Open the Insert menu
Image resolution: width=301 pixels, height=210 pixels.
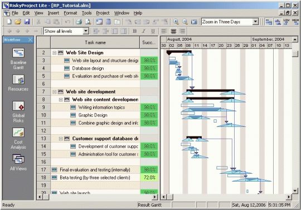(54, 13)
